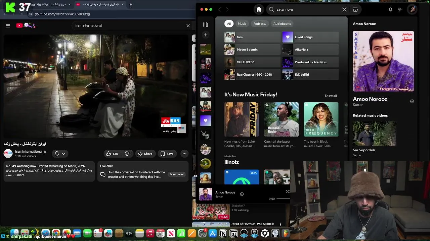Open VULTURES 1 shortcut tile
430x241 pixels.
(x=252, y=62)
